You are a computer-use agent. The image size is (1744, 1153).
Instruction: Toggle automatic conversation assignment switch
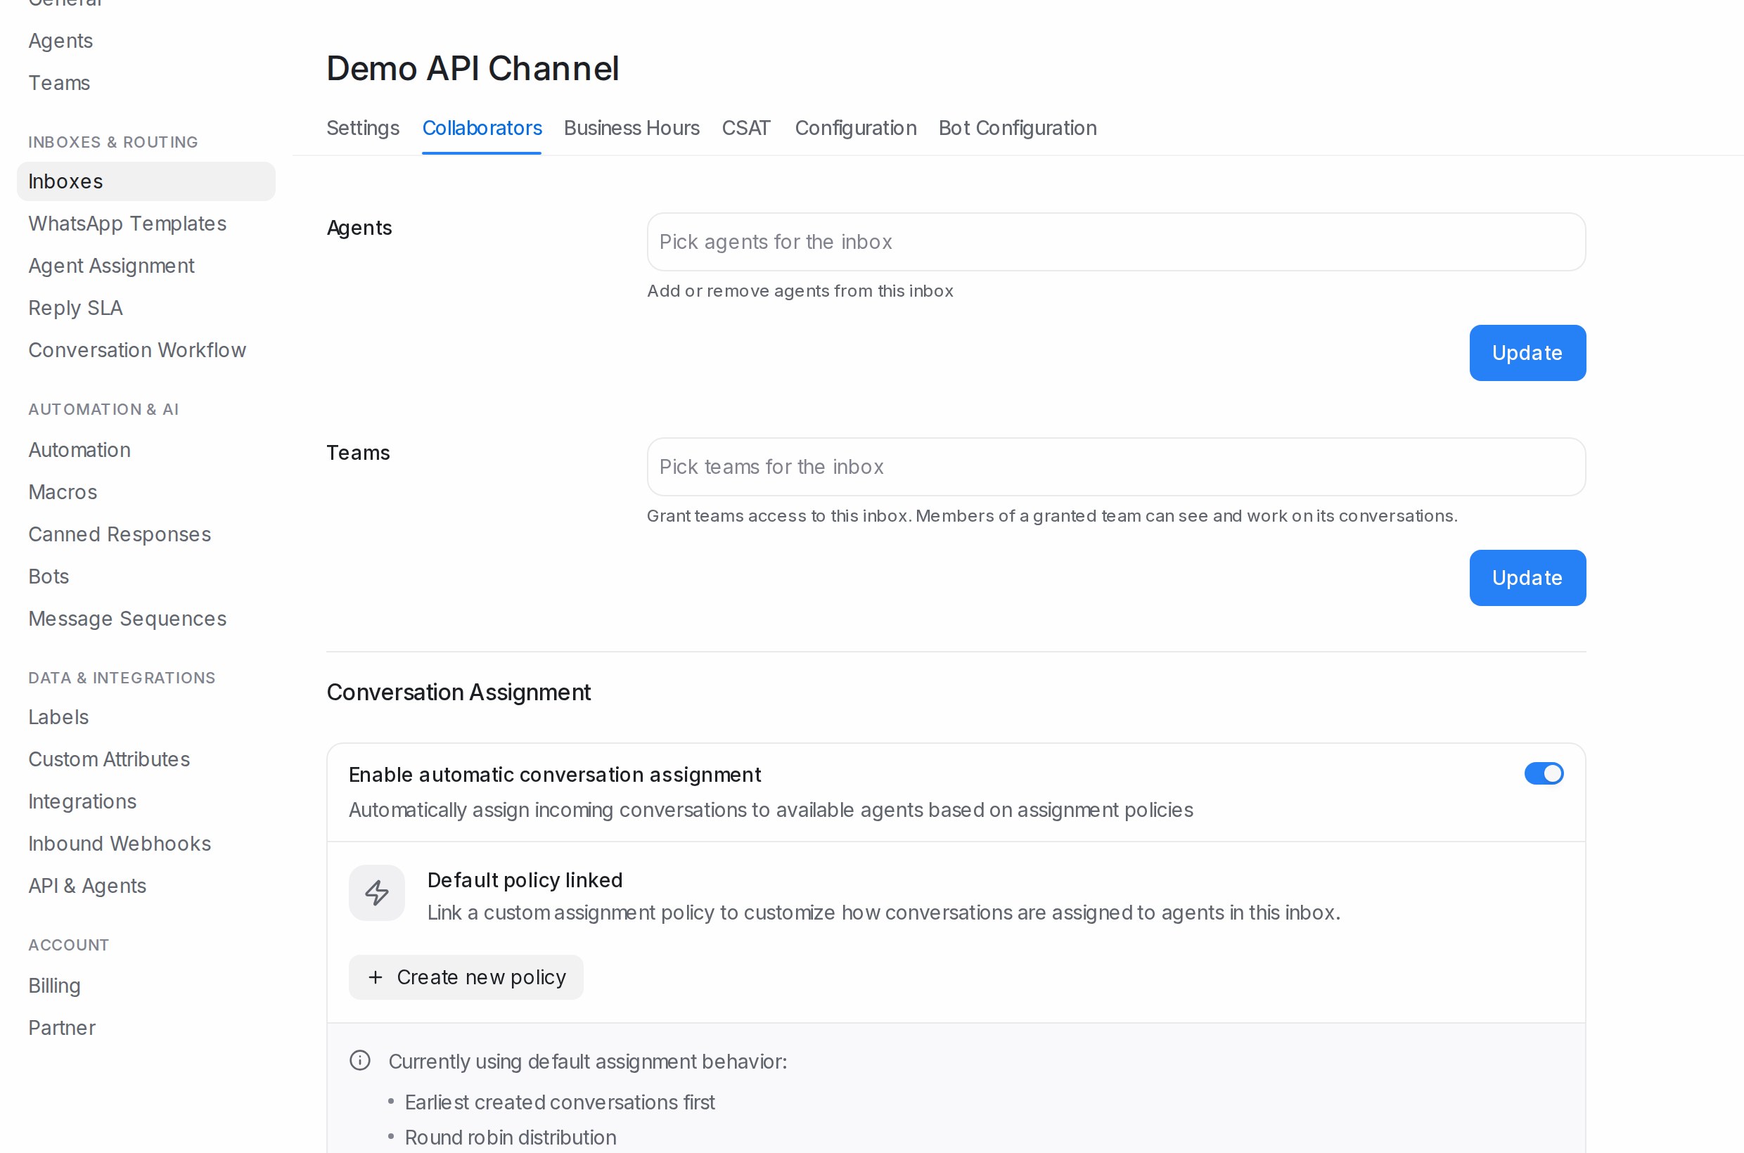(1544, 773)
